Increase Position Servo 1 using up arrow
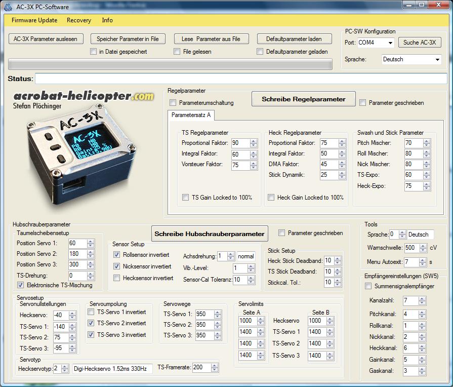This screenshot has height=387, width=453. (90, 241)
